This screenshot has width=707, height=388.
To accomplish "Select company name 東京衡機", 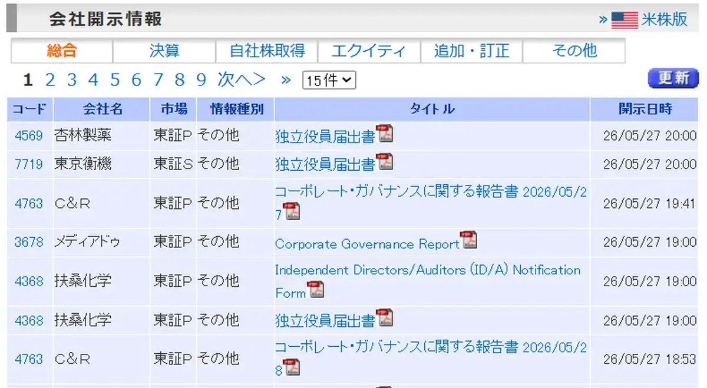I will click(83, 163).
